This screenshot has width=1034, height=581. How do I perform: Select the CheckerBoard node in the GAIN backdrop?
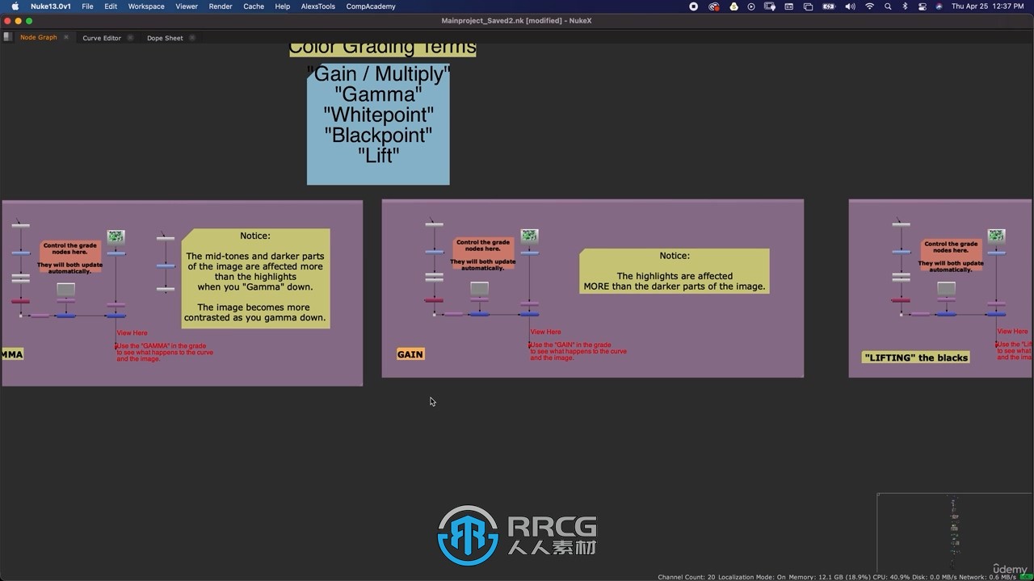click(529, 236)
